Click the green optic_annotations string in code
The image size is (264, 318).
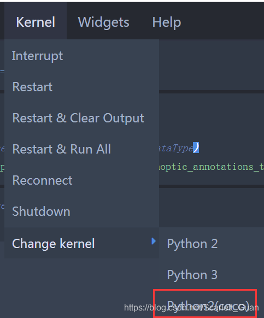[211, 167]
